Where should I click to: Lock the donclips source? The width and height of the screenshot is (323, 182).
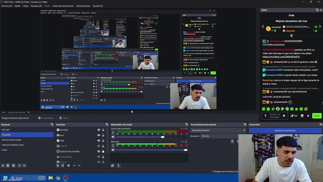coord(103,130)
